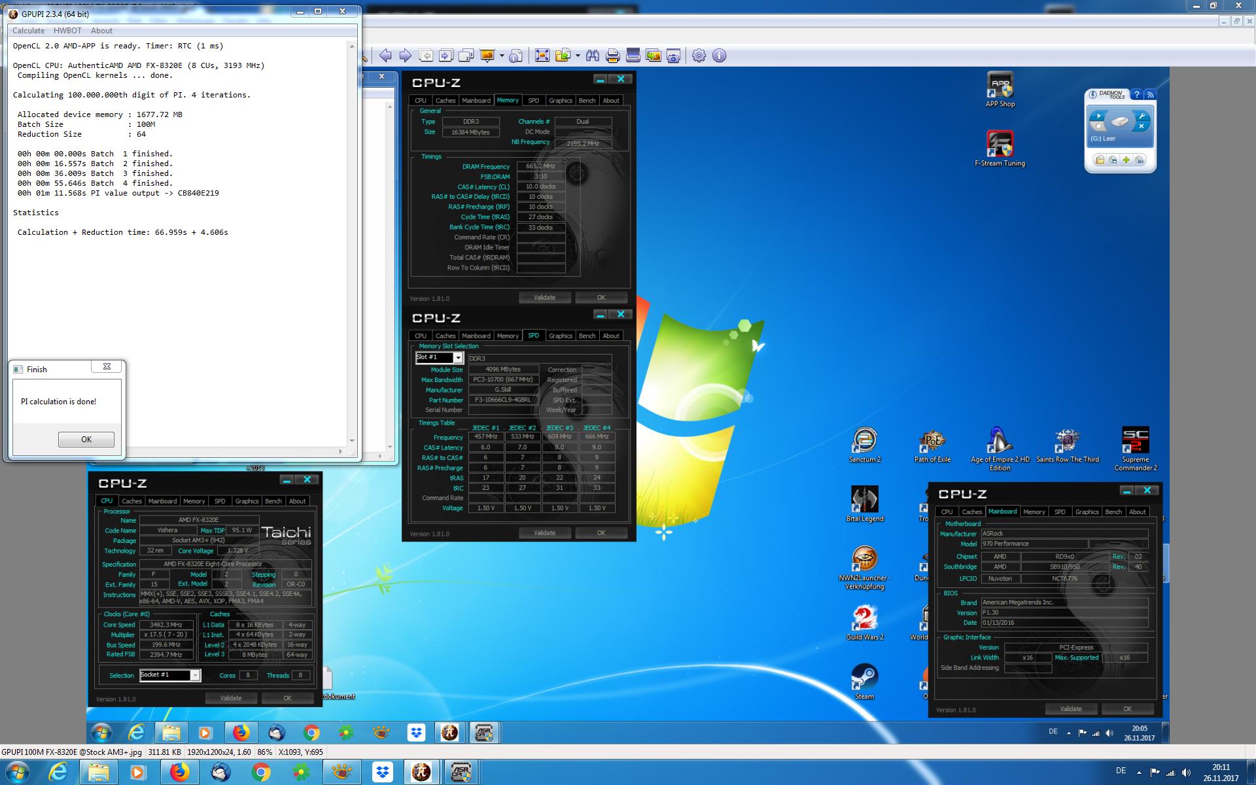Open the HWBOT menu in GPUPI

point(67,31)
